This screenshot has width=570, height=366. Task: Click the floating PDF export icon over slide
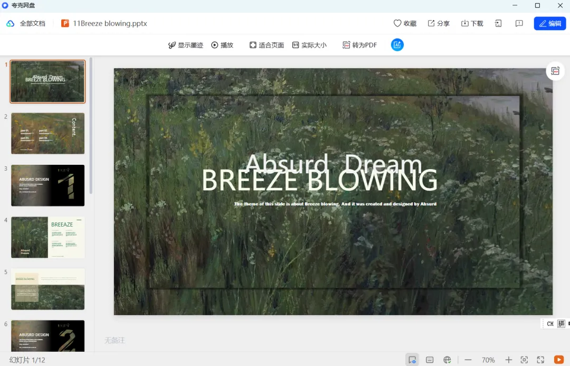(555, 71)
